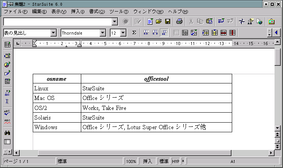
Task: Open the 表の見出し paragraph style dropdown
Action: (53, 33)
